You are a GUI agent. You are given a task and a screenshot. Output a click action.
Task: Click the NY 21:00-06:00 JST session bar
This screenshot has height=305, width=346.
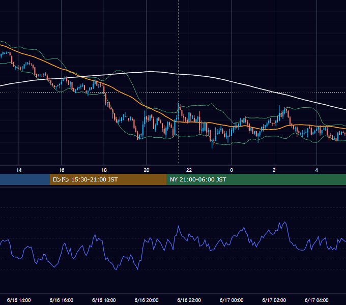256,179
